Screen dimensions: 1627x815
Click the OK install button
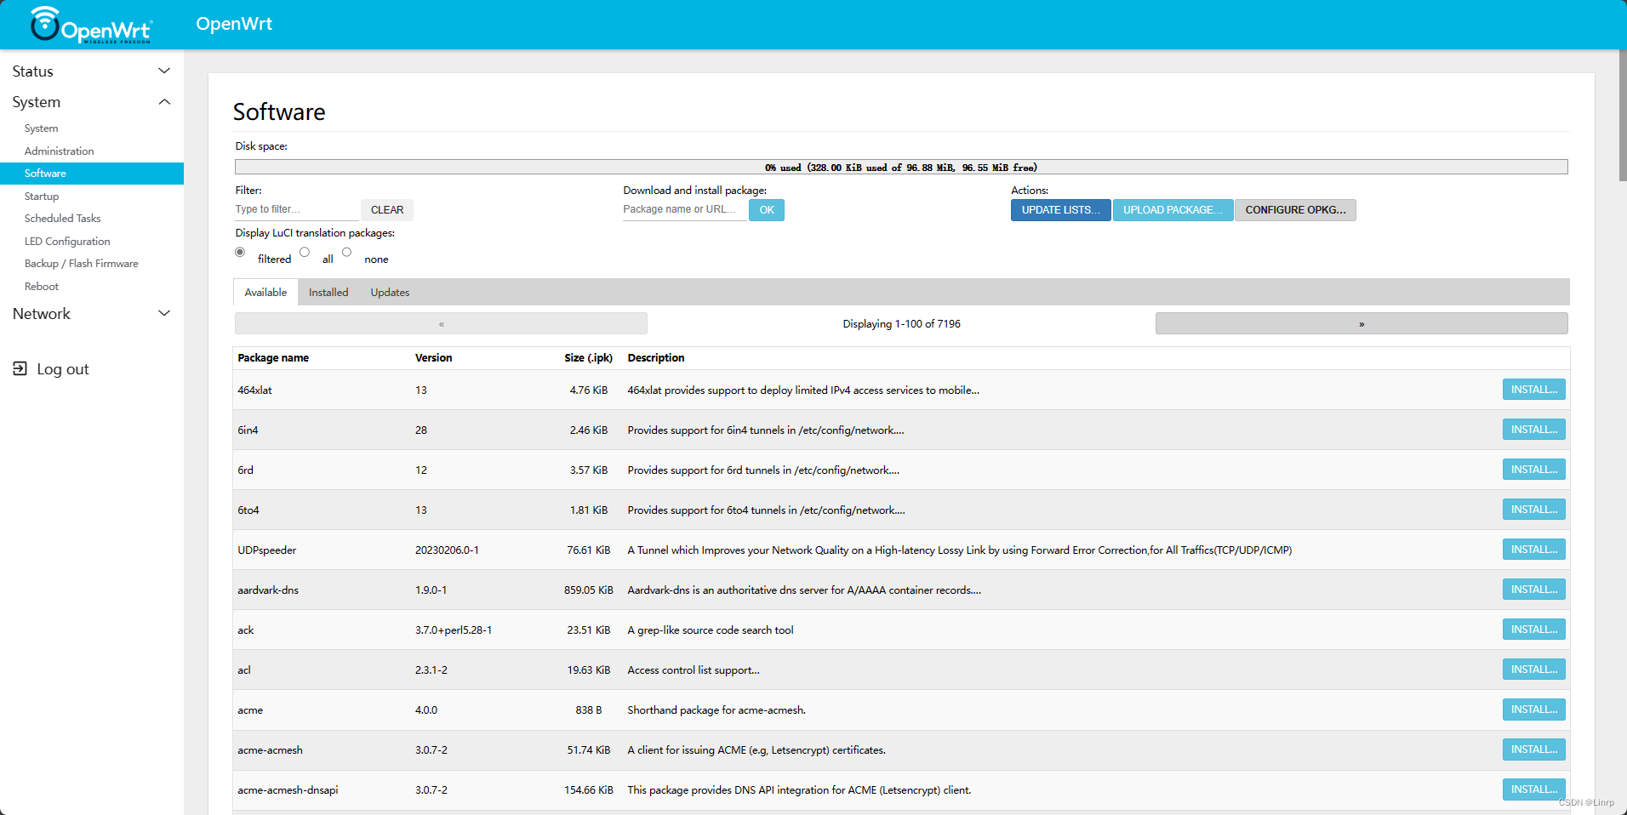click(767, 210)
